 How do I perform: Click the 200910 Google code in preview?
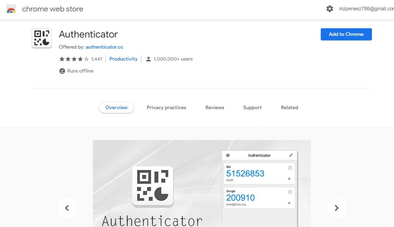pyautogui.click(x=240, y=198)
